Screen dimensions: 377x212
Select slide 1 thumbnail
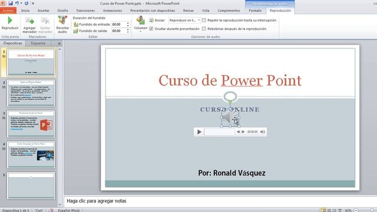31,62
